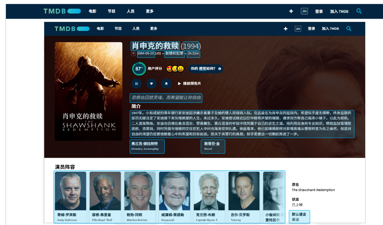
Task: Click 加入 TMDB in embedded page header
Action: coord(330,29)
